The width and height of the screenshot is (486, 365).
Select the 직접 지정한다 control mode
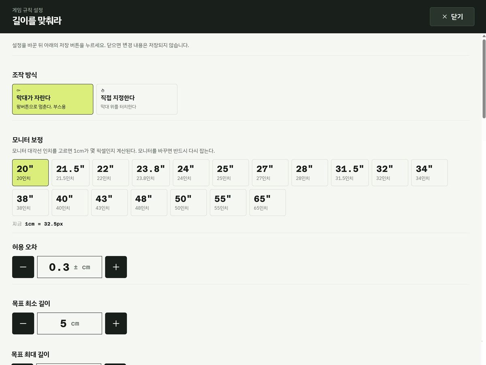click(x=137, y=99)
